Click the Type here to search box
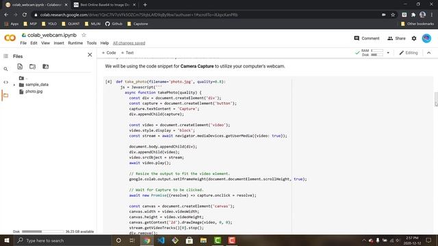 [x=62, y=241]
